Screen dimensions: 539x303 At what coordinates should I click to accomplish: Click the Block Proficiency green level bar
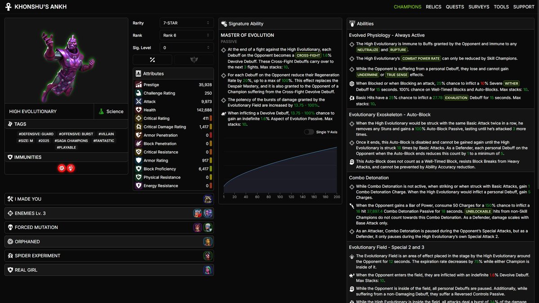211,169
